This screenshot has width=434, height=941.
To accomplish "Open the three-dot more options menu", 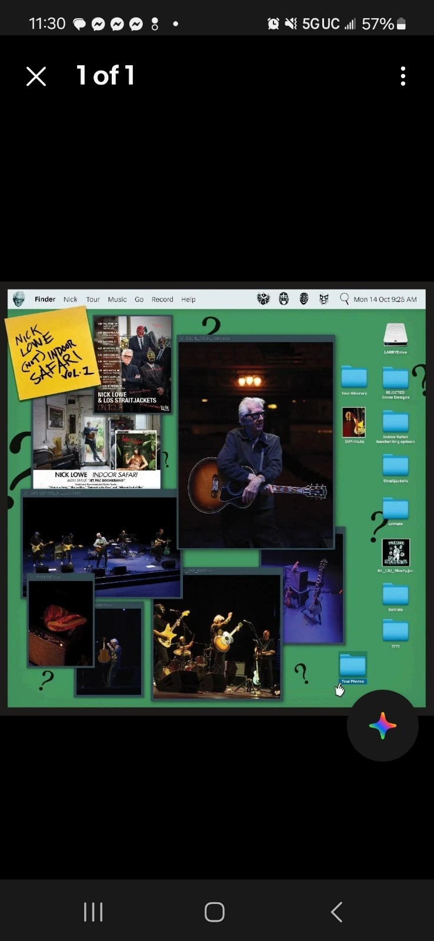I will click(x=403, y=76).
